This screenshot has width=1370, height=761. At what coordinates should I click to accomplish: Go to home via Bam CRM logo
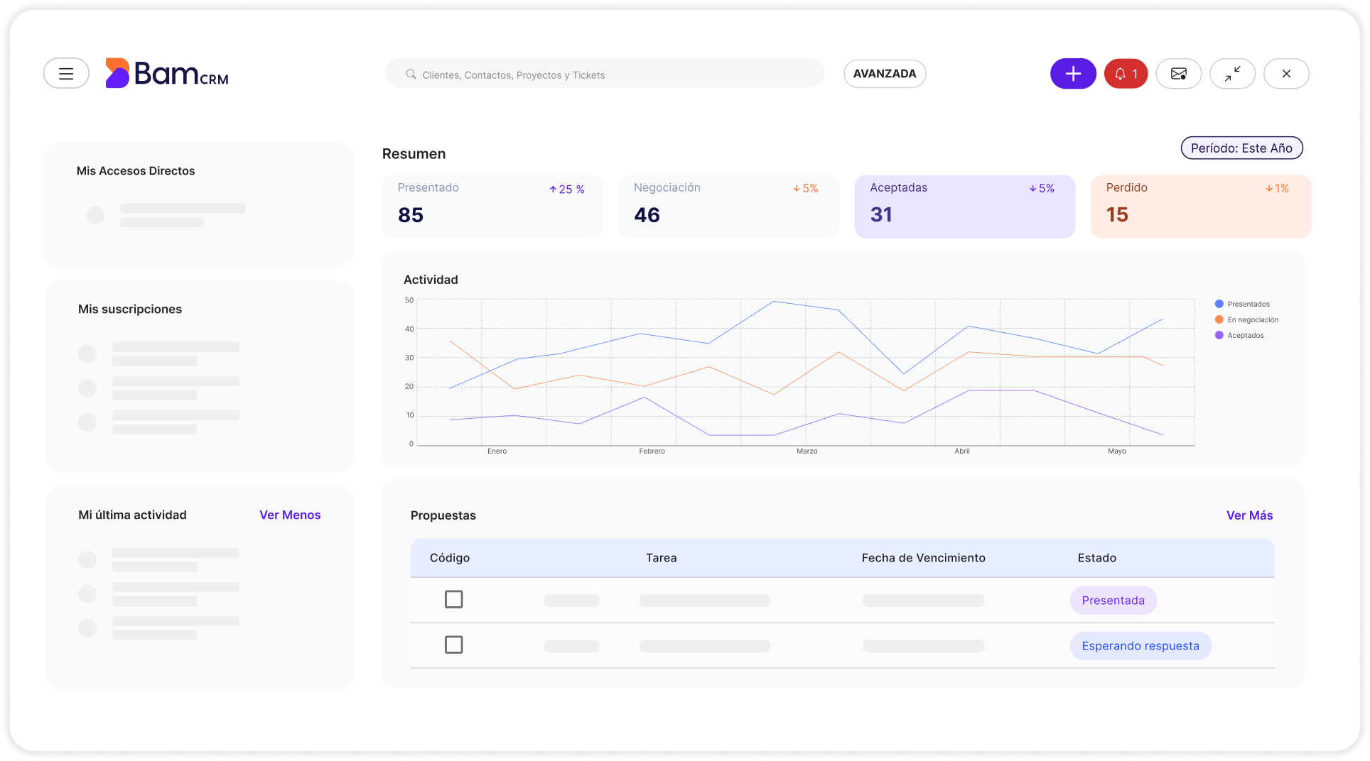[x=167, y=73]
